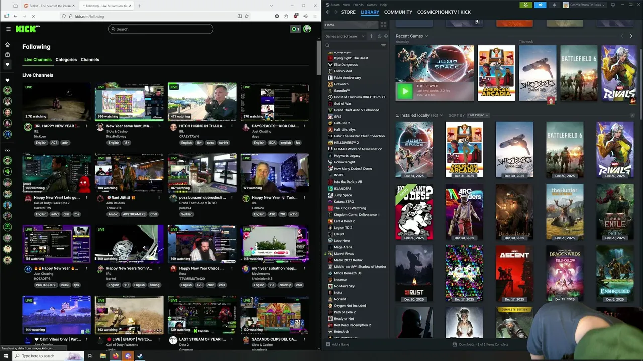Open Steam notifications bell

pos(554,5)
